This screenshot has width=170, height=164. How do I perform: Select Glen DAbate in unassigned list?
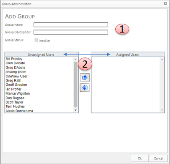(15, 63)
